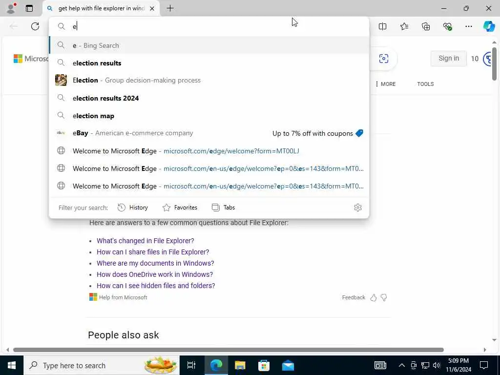
Task: Click the Feedback text
Action: click(x=354, y=297)
